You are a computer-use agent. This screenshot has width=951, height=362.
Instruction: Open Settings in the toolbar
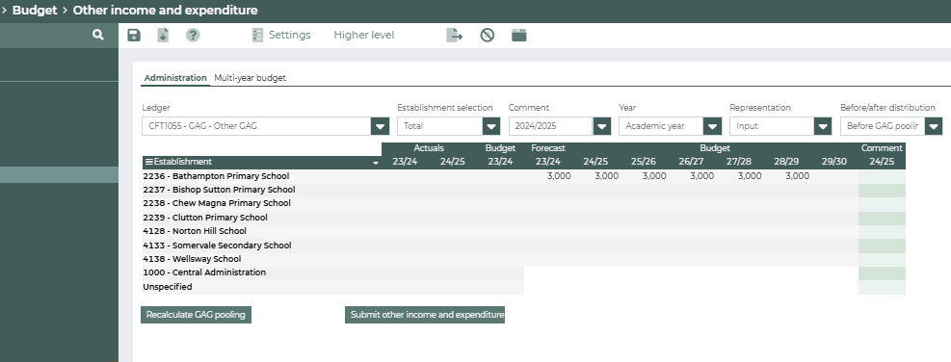[x=289, y=36]
